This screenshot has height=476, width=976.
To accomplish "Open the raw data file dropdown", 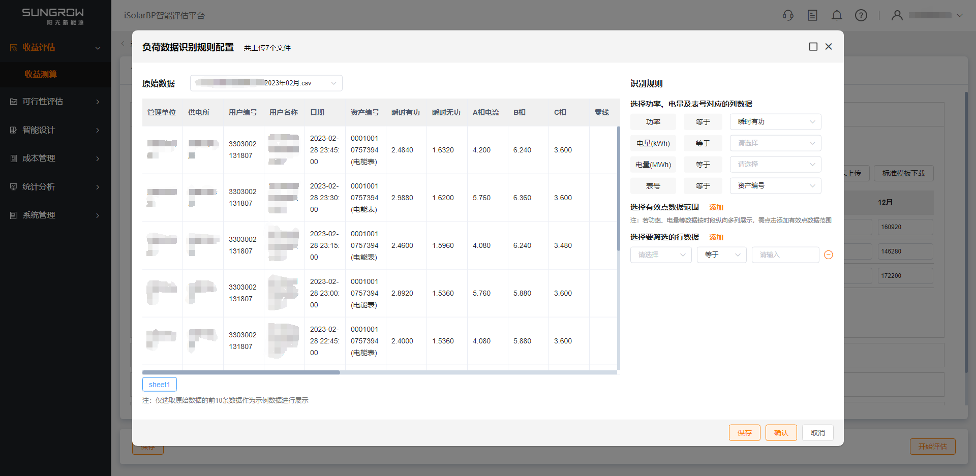I will click(266, 83).
